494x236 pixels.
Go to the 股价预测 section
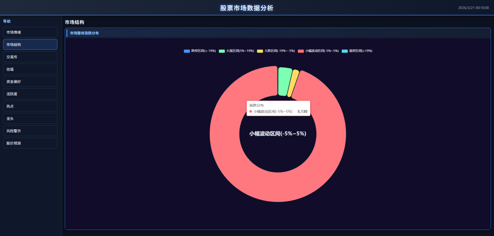[x=30, y=143]
